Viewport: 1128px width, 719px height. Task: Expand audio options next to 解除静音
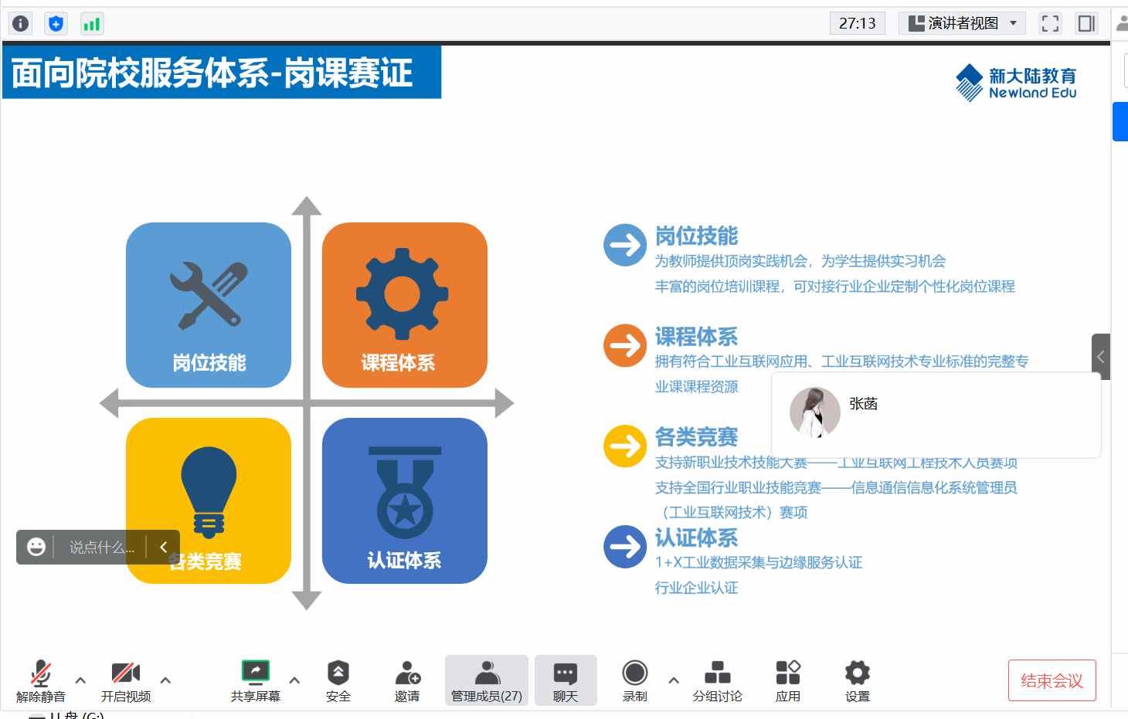[80, 680]
